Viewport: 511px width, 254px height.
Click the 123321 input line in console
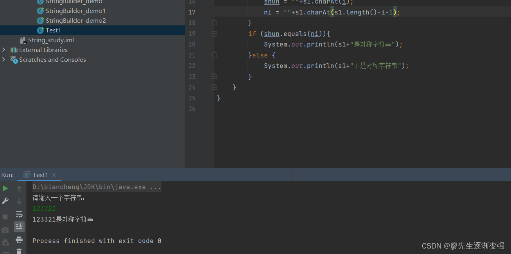click(44, 208)
